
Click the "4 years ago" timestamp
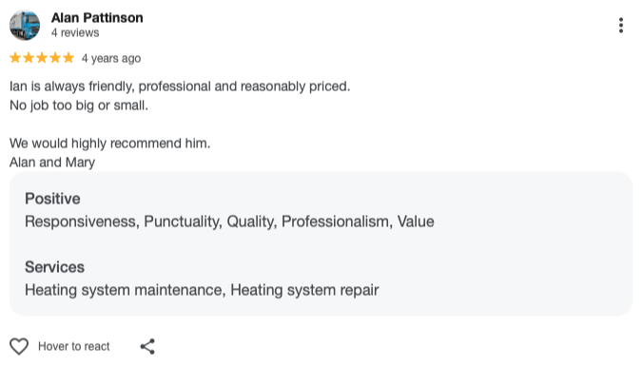click(111, 58)
